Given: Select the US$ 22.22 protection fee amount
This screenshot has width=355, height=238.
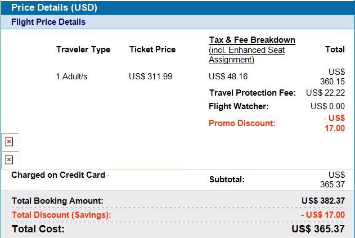Looking at the screenshot, I should pyautogui.click(x=326, y=93).
